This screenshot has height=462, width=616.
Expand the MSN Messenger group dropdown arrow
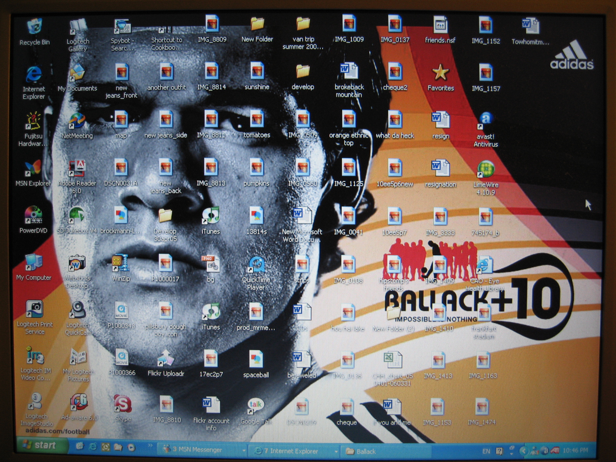coord(244,450)
